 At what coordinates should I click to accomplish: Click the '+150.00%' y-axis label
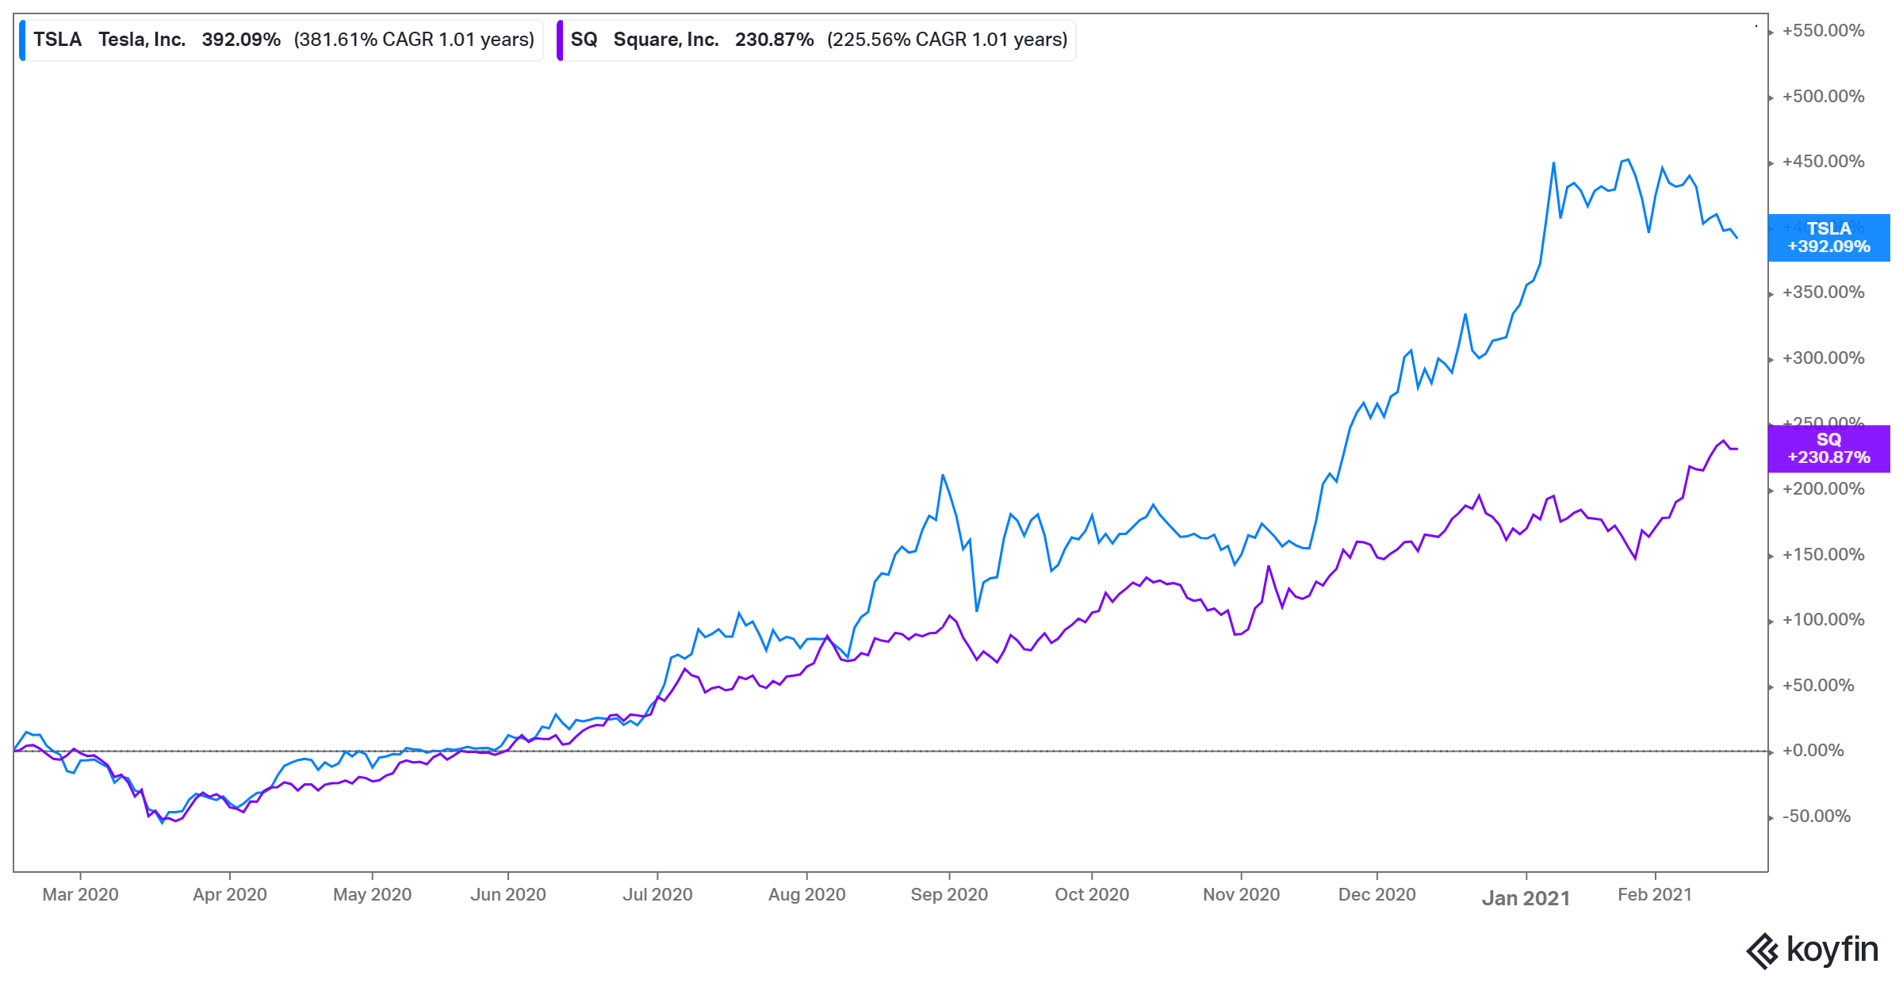pos(1823,555)
